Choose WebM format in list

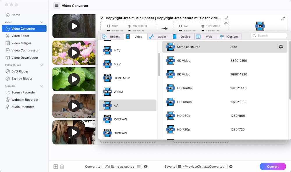[x=128, y=92]
